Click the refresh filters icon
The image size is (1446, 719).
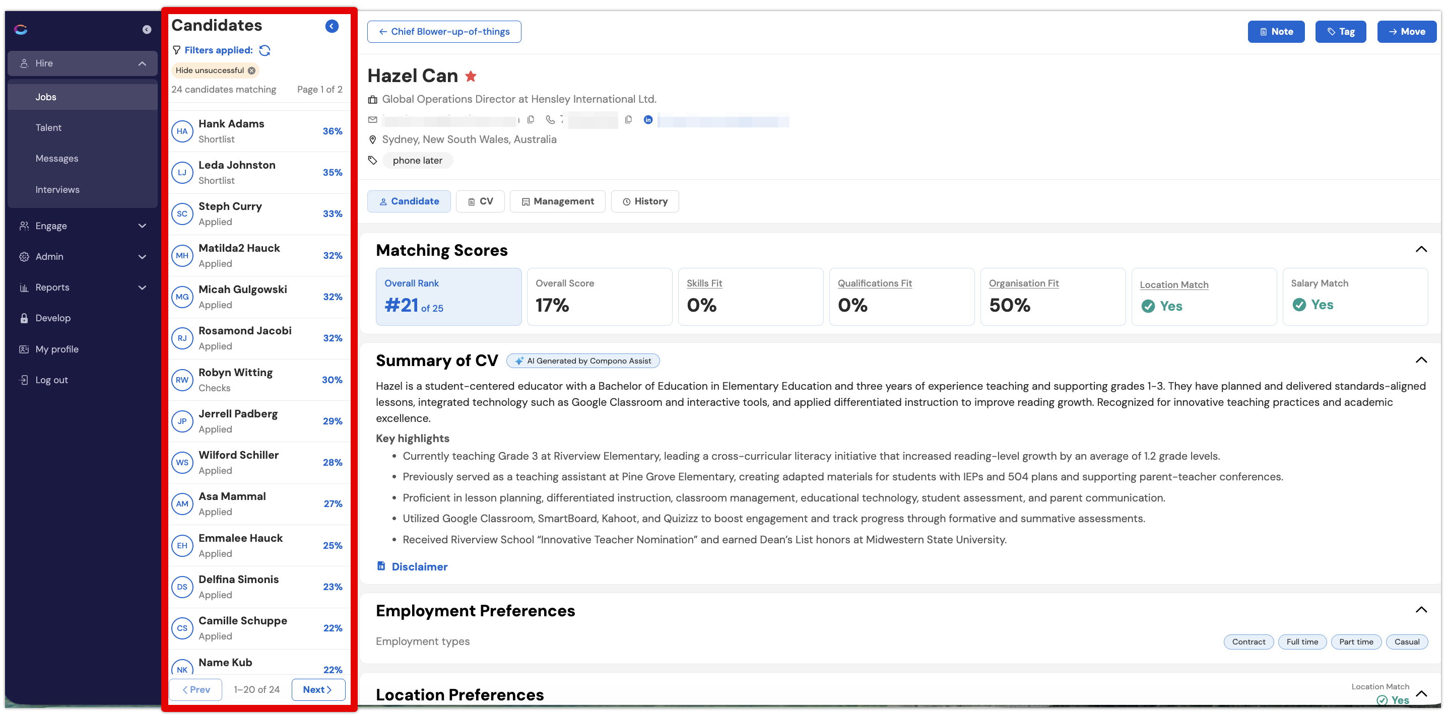[x=265, y=50]
